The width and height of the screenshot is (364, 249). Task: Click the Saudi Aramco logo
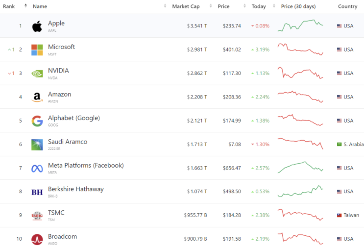coord(37,145)
